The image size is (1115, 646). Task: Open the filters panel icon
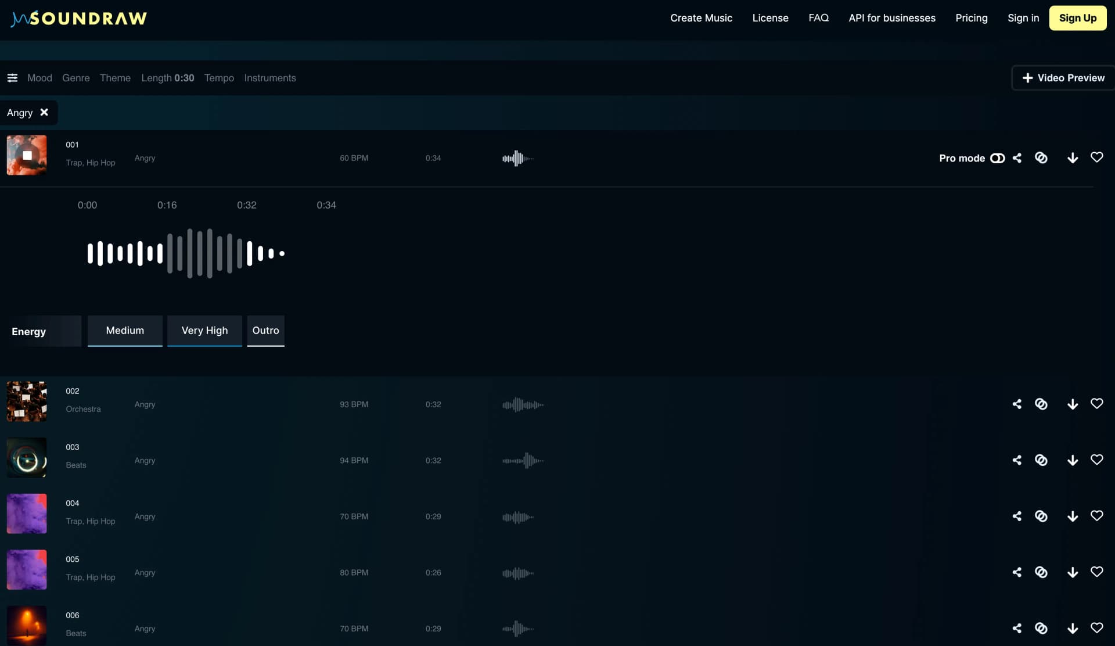(13, 77)
